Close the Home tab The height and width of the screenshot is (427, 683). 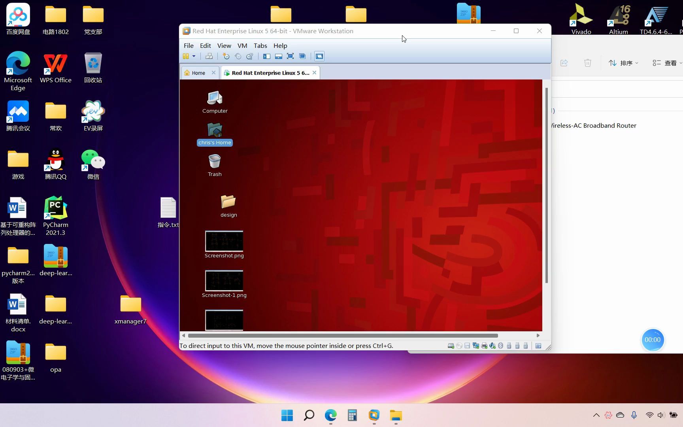click(x=213, y=73)
